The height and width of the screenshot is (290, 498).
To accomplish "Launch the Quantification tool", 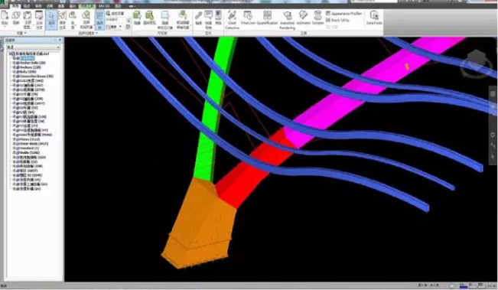I will (267, 18).
